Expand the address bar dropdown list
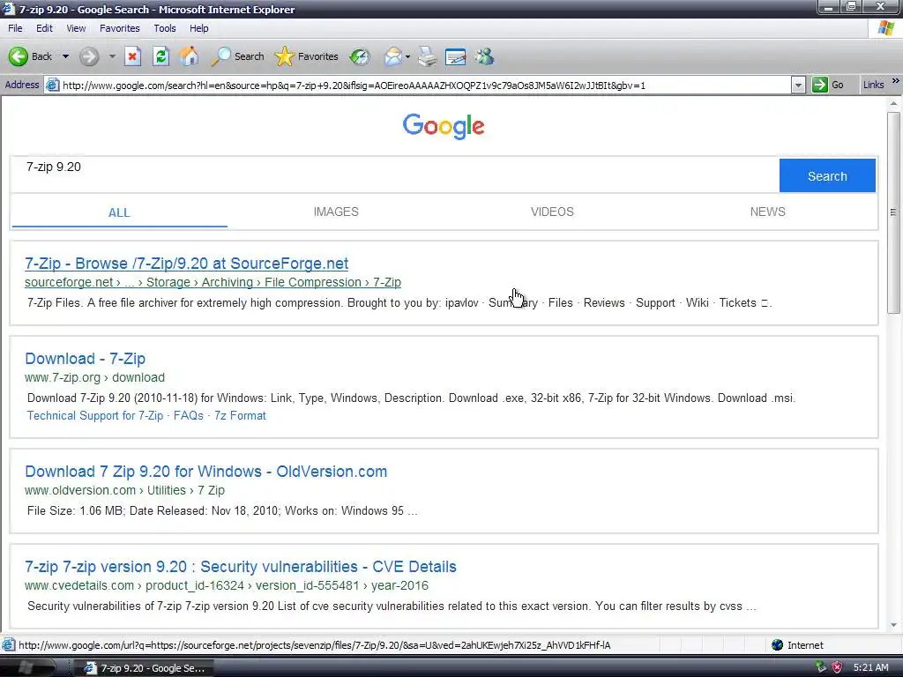The image size is (903, 677). [x=798, y=86]
